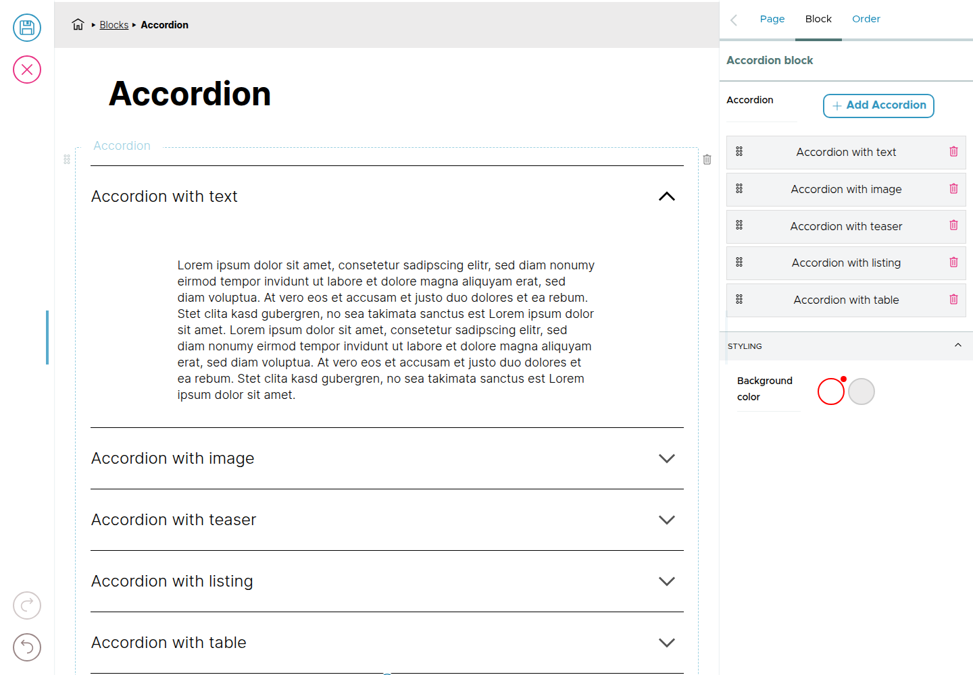Delete the 'Accordion with teaser' sidebar item
This screenshot has height=675, width=973.
point(953,225)
